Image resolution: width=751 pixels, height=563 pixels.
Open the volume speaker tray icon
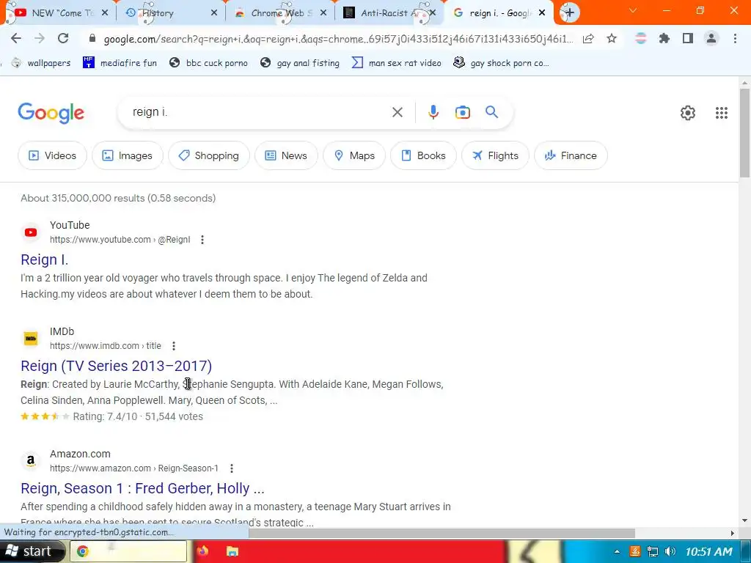(x=670, y=551)
